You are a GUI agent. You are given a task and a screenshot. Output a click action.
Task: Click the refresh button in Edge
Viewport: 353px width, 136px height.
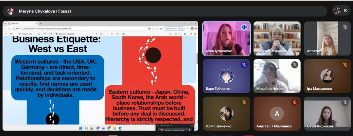point(9,29)
